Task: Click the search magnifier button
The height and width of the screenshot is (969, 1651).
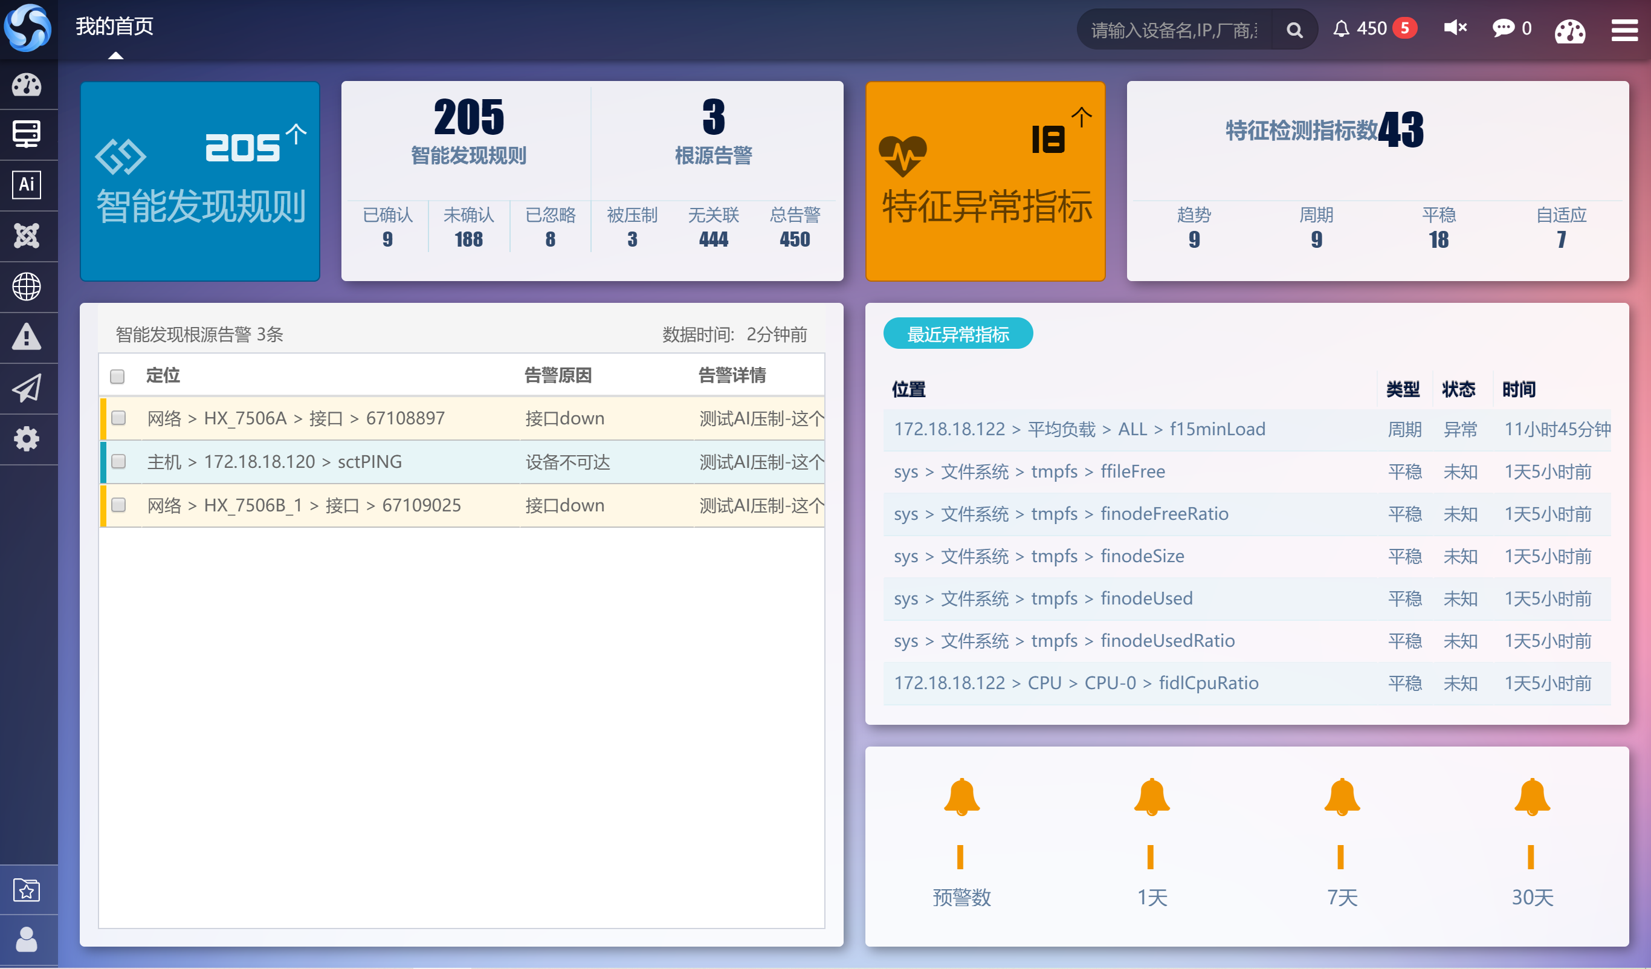Action: pyautogui.click(x=1294, y=30)
